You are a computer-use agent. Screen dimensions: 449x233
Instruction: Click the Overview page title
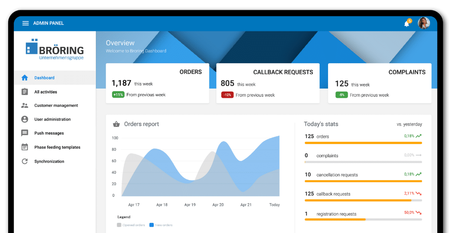point(120,43)
